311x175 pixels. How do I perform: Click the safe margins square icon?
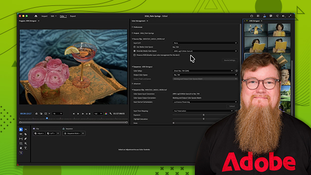(46, 113)
